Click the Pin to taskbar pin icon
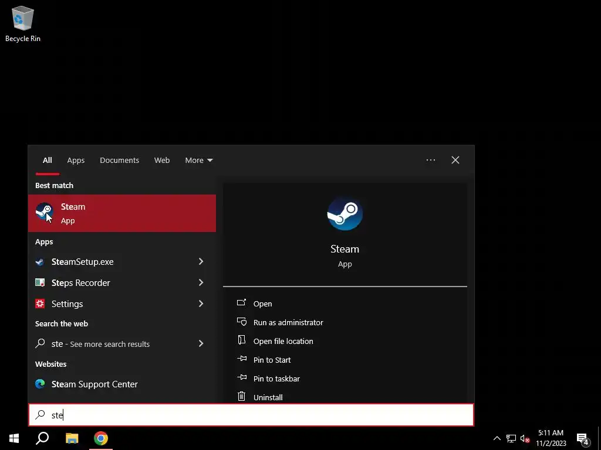The height and width of the screenshot is (450, 601). click(241, 377)
